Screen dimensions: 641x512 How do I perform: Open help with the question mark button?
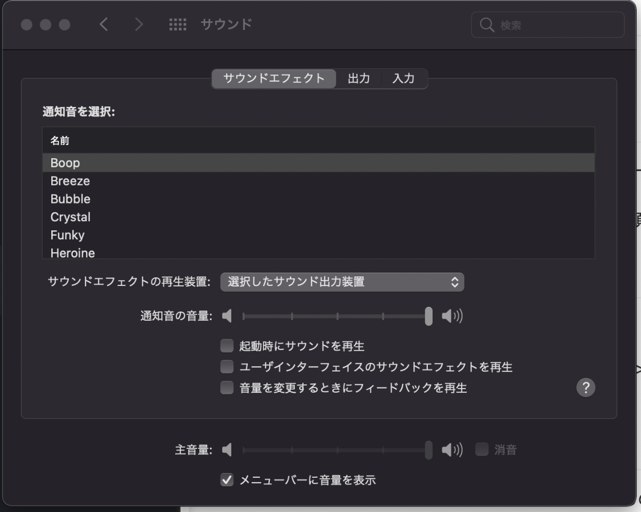pos(585,387)
